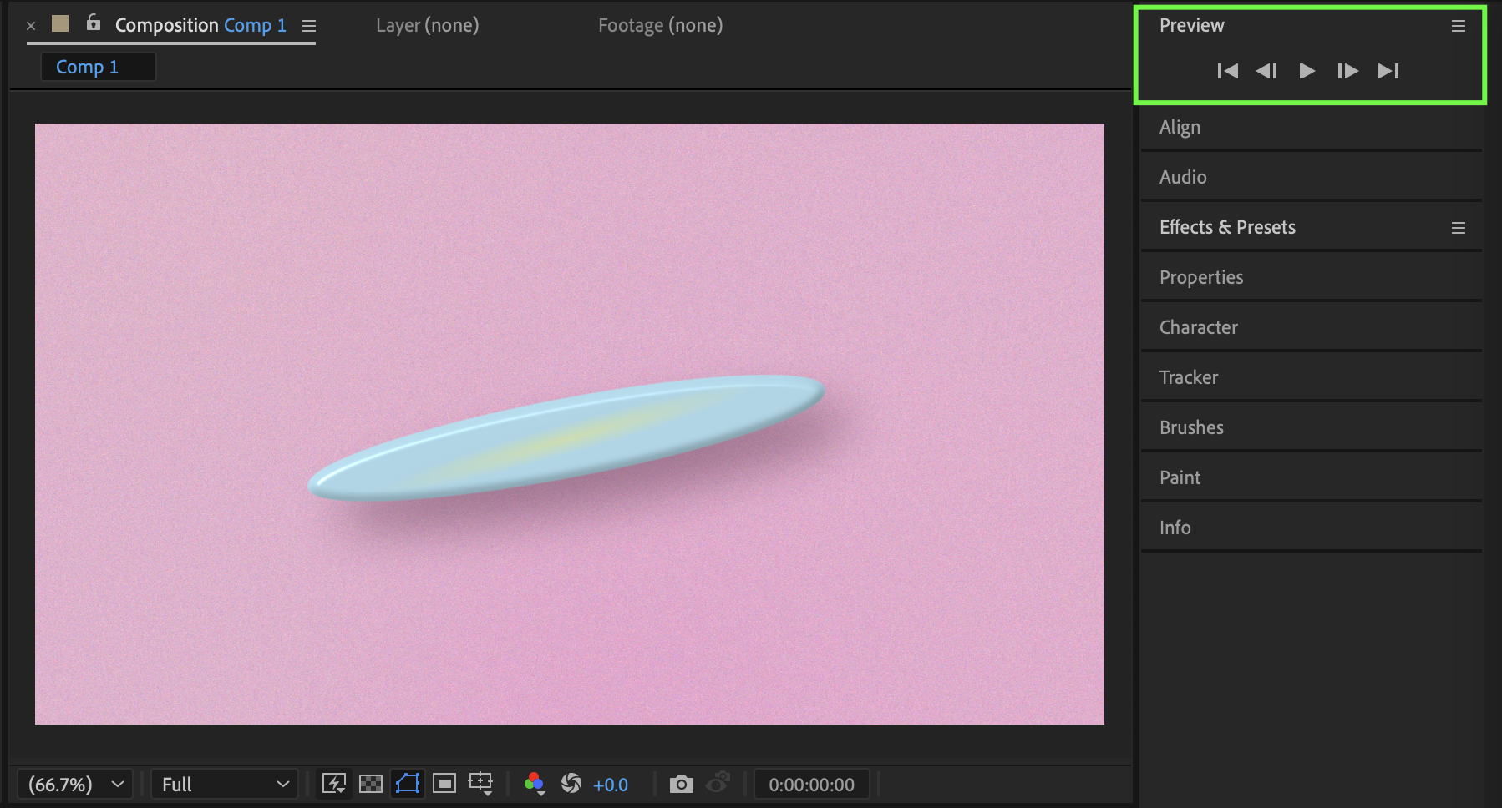
Task: Open the grid and guide options icon
Action: coord(480,783)
